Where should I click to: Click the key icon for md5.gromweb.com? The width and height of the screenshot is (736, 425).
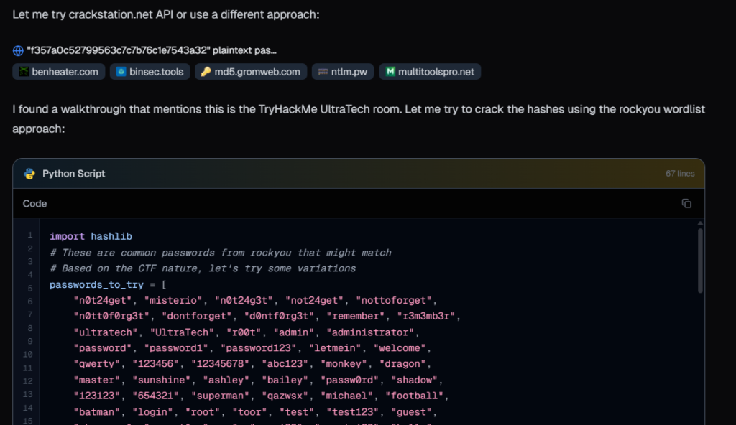(206, 72)
